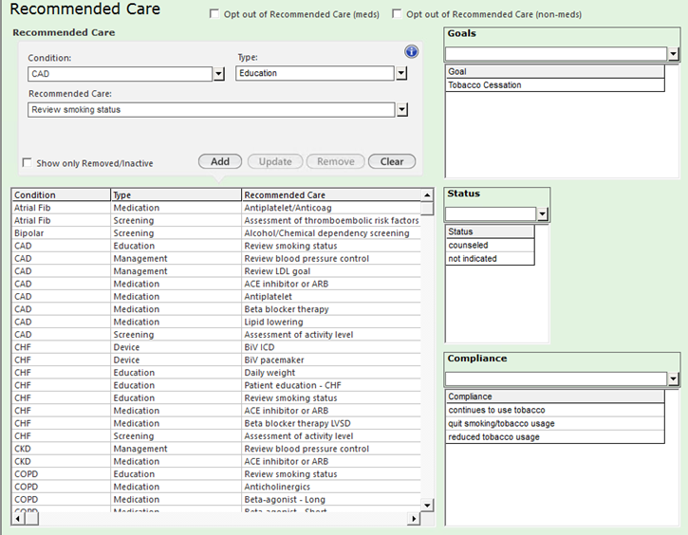Screen dimensions: 688x535
Task: Select BiV ICD row
Action: point(216,348)
